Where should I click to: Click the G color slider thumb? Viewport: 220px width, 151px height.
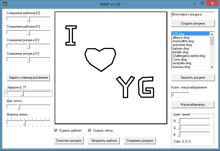point(179,127)
